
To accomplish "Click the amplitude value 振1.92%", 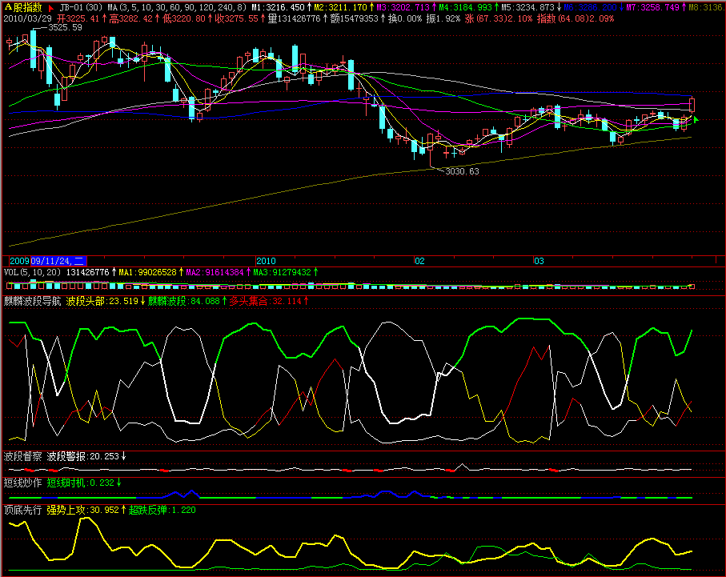I will click(443, 19).
